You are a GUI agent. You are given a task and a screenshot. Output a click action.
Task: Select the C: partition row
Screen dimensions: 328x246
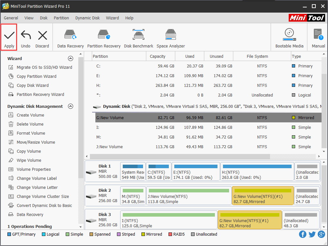208,66
